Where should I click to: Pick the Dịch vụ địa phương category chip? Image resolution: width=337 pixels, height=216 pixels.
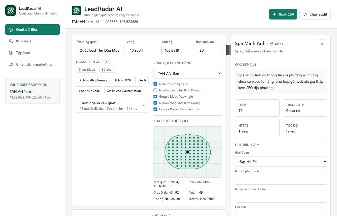pos(92,80)
